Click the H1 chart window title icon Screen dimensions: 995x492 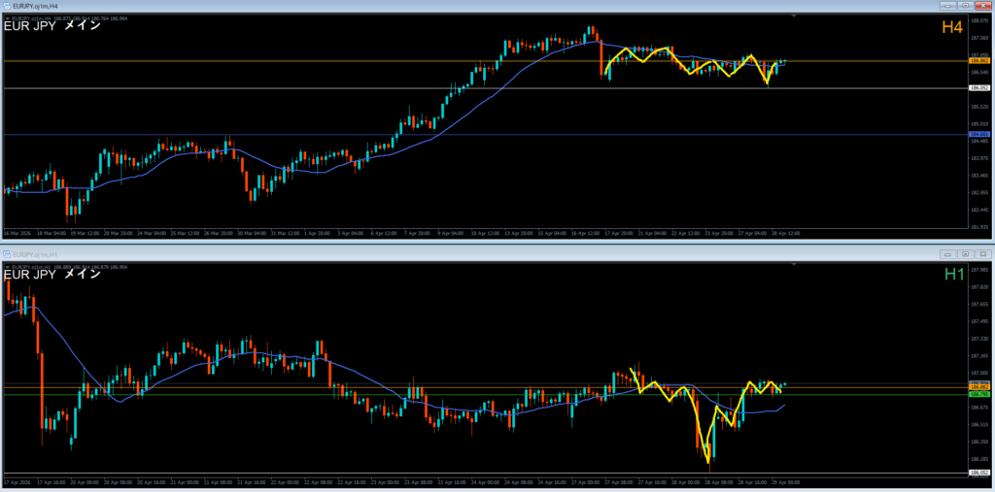coord(6,253)
